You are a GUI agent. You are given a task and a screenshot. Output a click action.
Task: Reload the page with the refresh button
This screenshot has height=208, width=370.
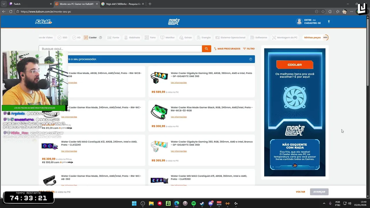pos(11,12)
